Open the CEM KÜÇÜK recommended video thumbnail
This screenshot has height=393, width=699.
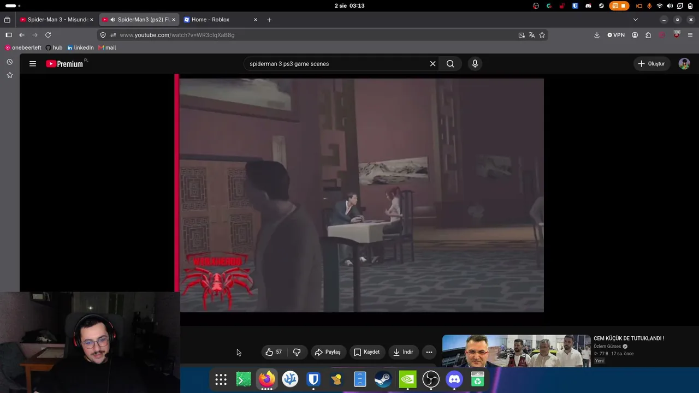pos(516,351)
